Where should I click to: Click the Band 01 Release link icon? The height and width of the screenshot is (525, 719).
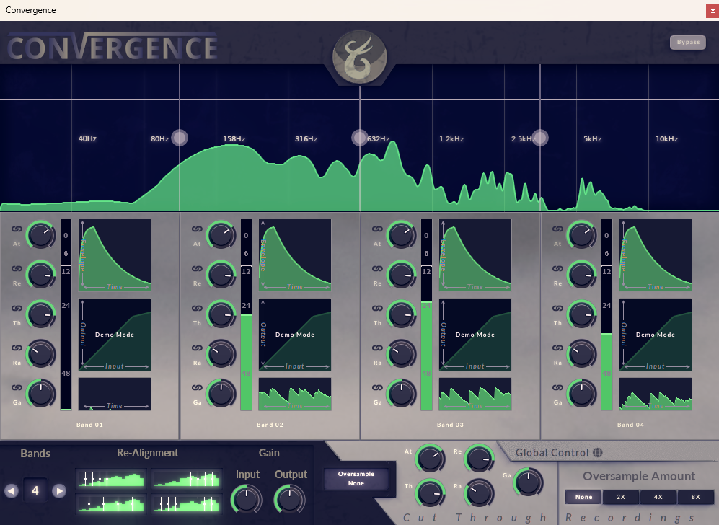pyautogui.click(x=17, y=268)
